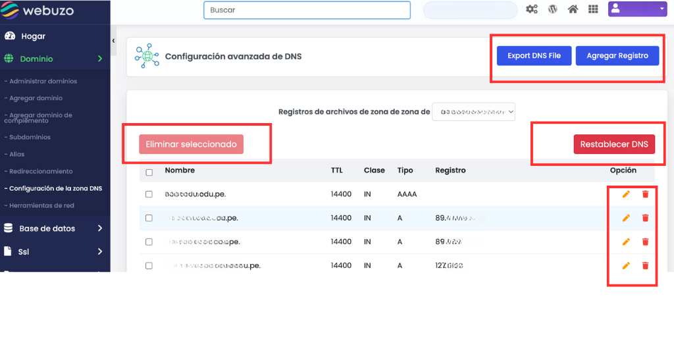Go to home via house icon
Image resolution: width=674 pixels, height=337 pixels.
click(x=573, y=10)
